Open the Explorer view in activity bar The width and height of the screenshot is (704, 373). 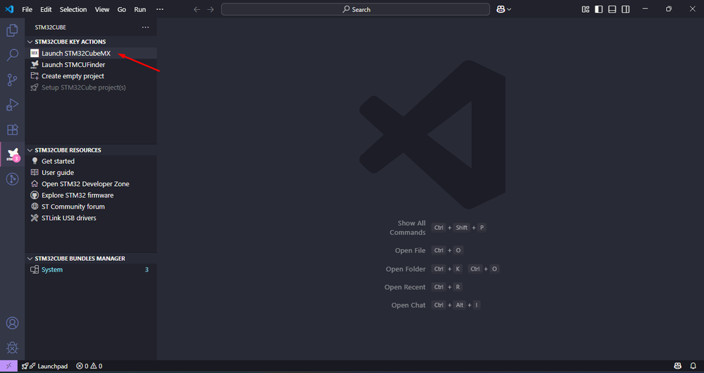click(12, 30)
